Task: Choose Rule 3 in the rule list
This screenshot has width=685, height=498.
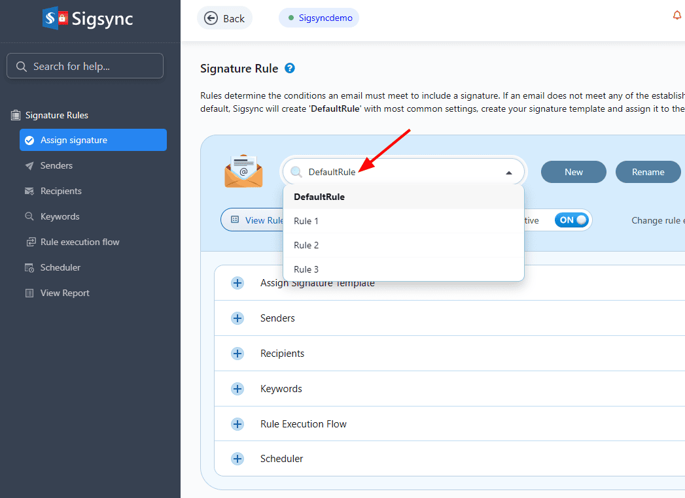Action: tap(306, 269)
